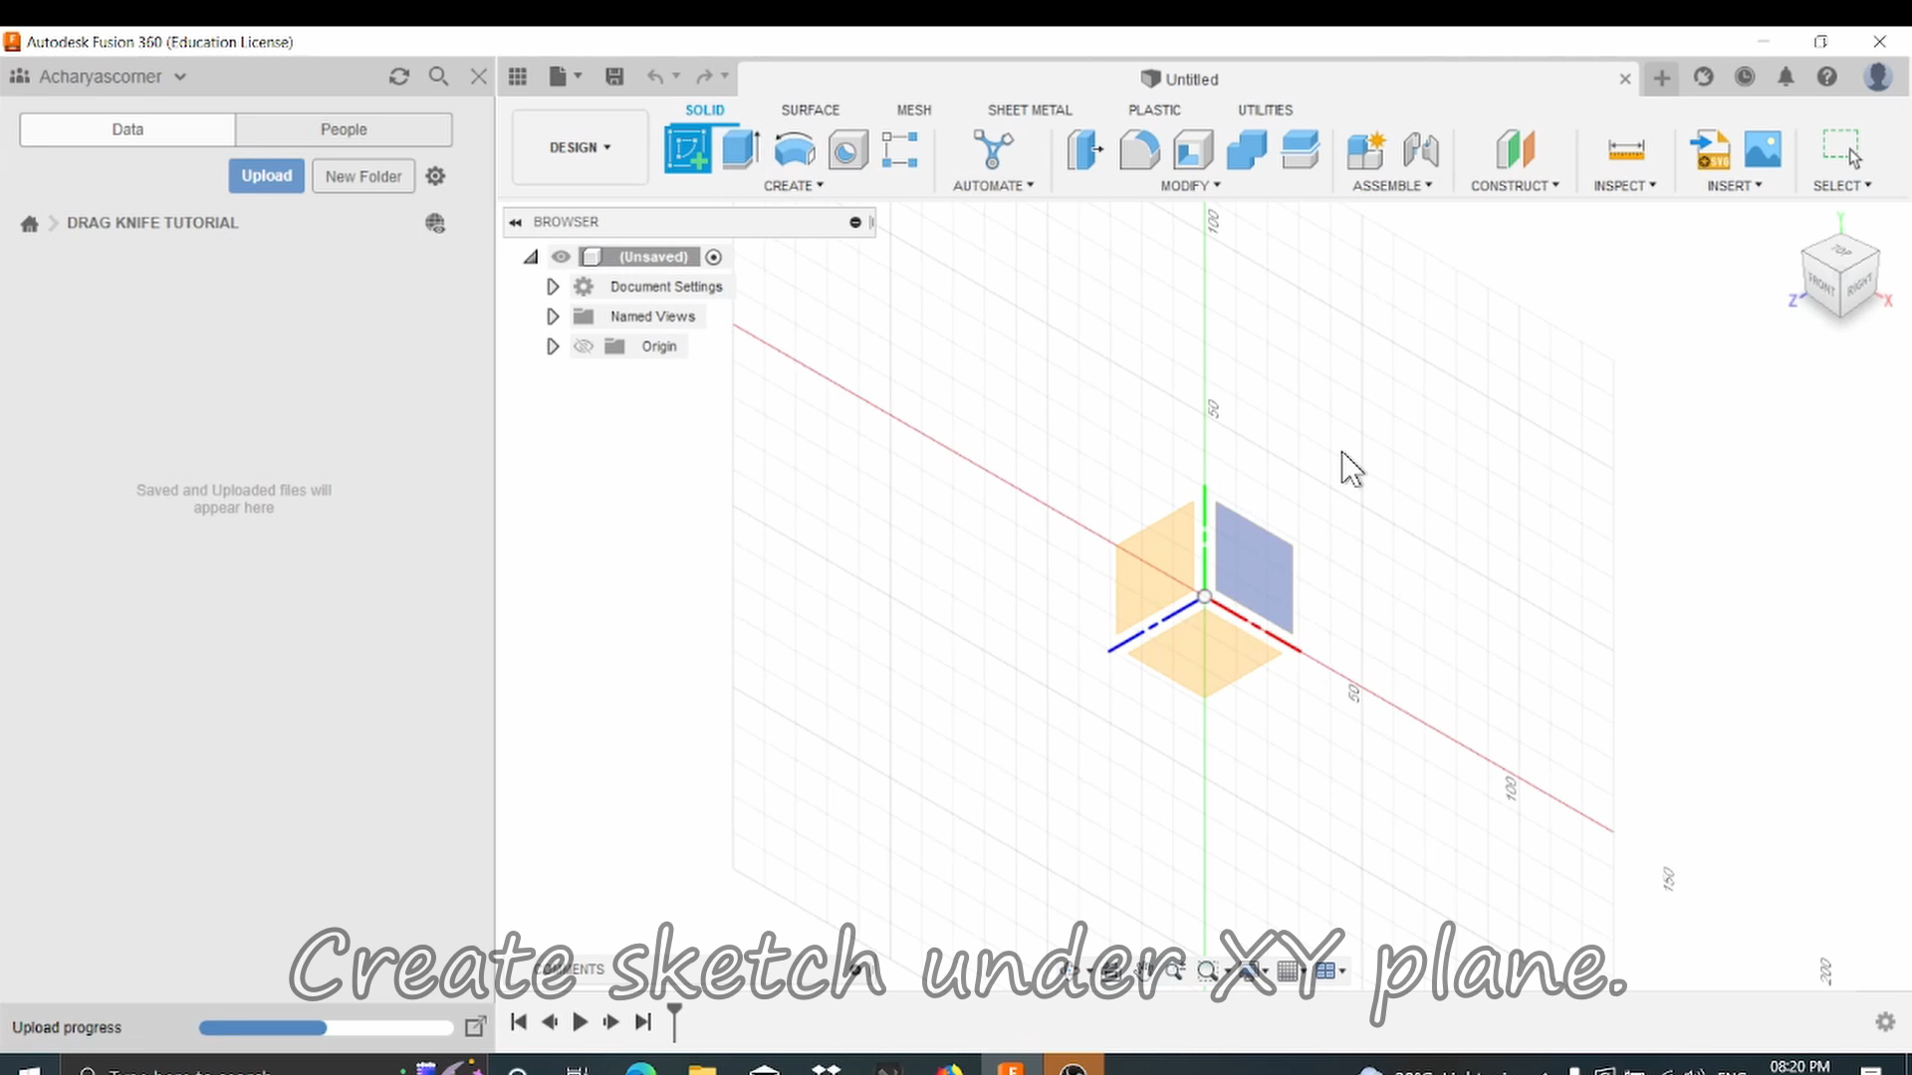Screen dimensions: 1912x1075
Task: Switch to the SHEET METAL tab
Action: coord(1030,110)
